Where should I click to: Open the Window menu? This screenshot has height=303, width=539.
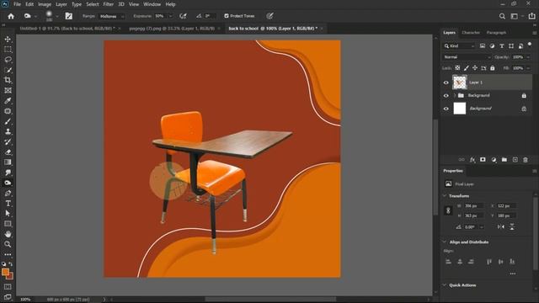click(x=152, y=4)
